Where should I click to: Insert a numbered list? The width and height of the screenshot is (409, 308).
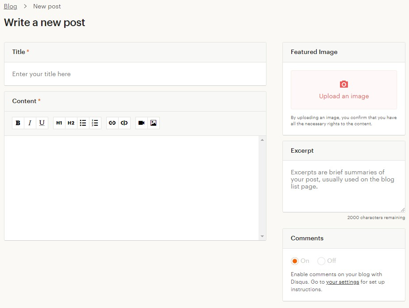point(95,123)
